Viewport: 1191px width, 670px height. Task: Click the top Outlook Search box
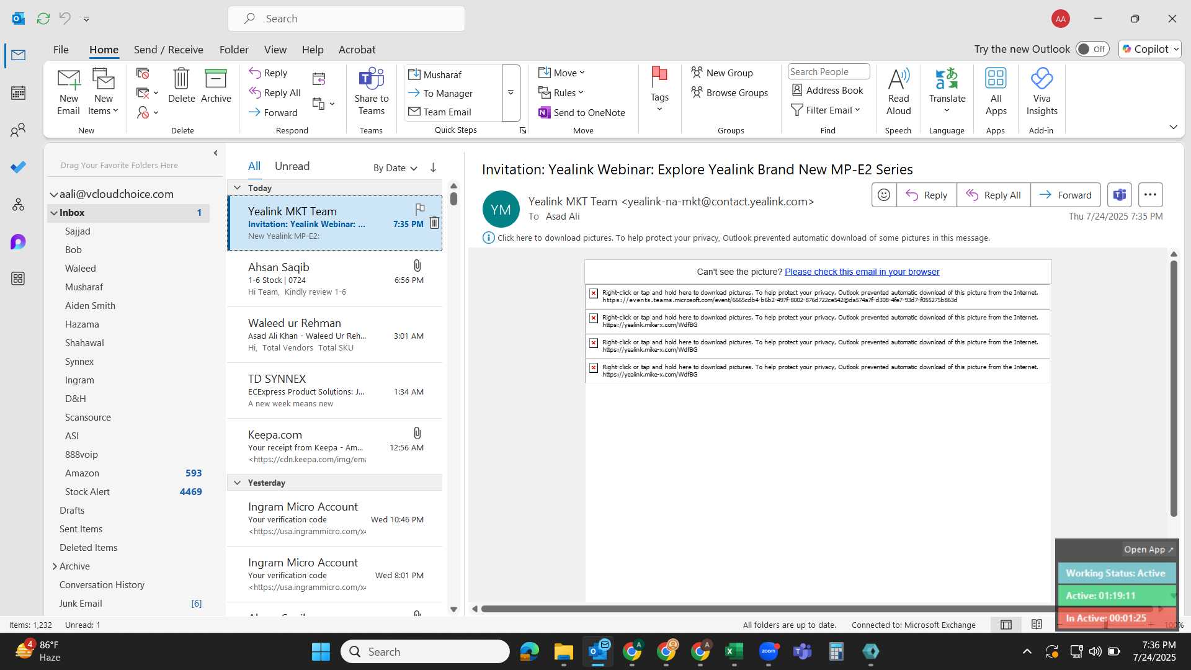[346, 19]
